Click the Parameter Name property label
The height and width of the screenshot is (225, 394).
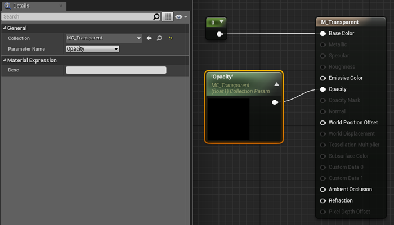(26, 49)
